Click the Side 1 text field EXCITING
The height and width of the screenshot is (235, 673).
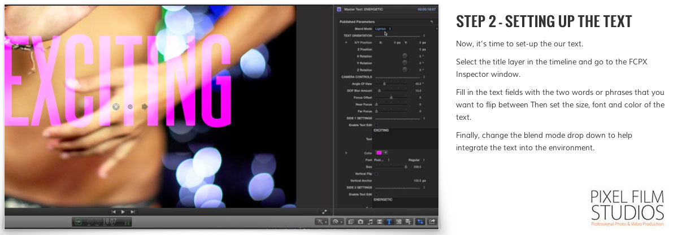(x=405, y=138)
